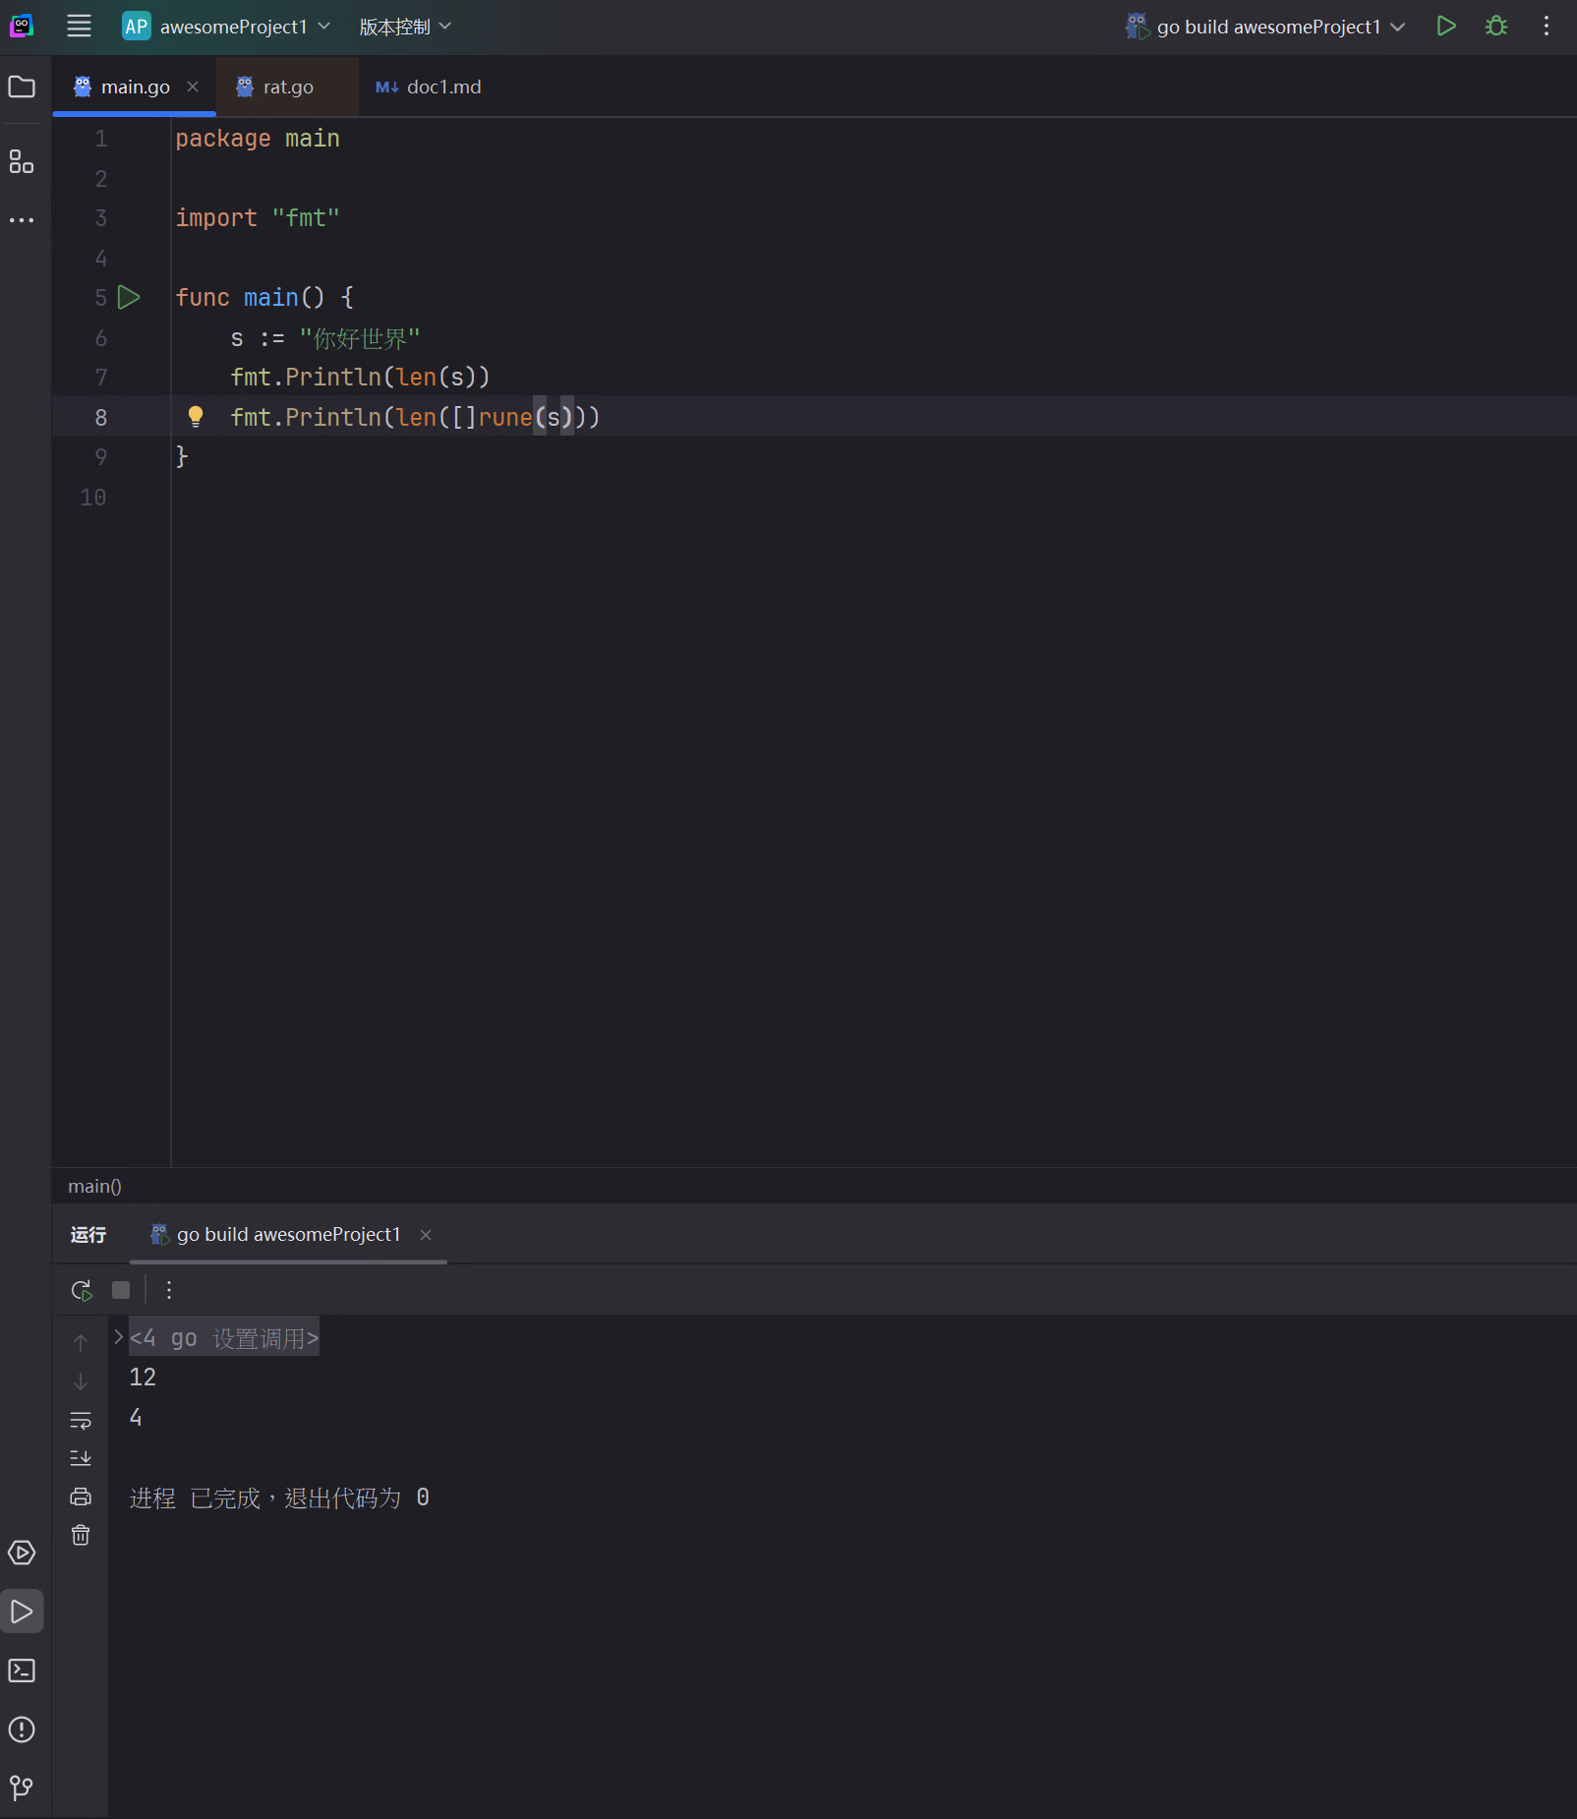Rerun the program in Run panel
The width and height of the screenshot is (1577, 1819).
82,1290
